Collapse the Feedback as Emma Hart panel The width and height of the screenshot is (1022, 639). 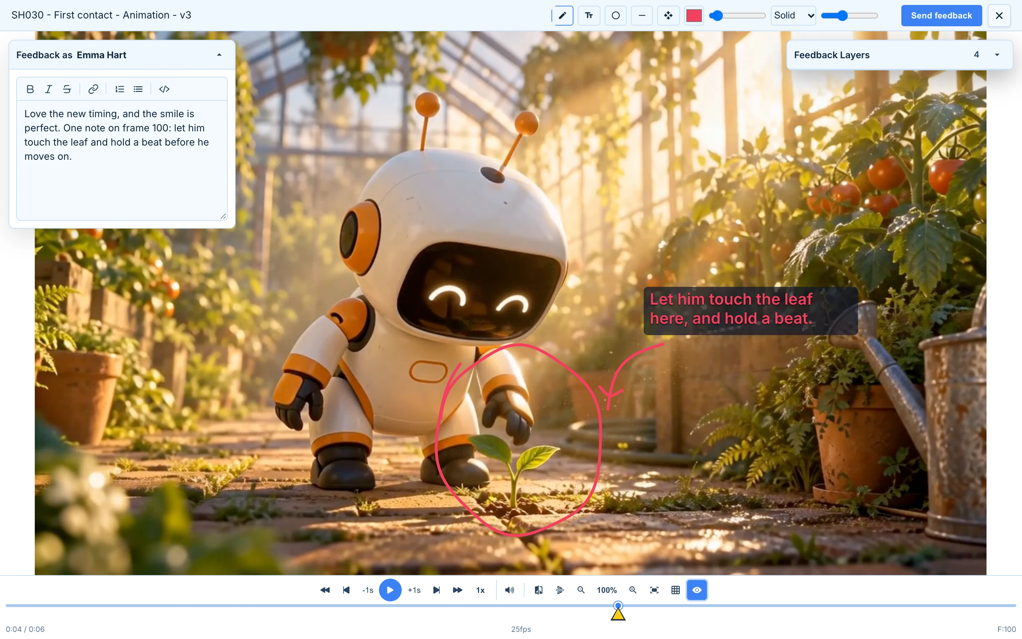coord(219,55)
